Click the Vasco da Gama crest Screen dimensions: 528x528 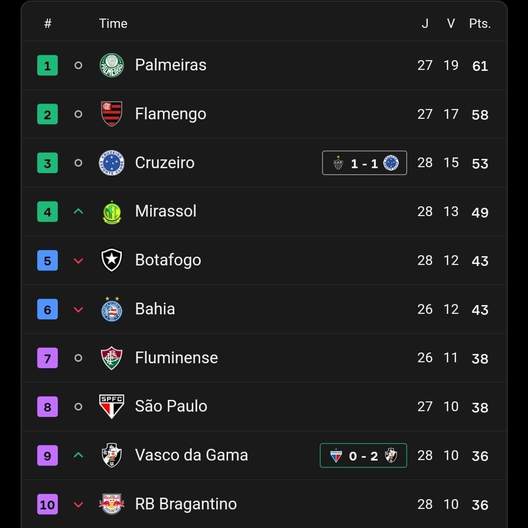(x=112, y=455)
